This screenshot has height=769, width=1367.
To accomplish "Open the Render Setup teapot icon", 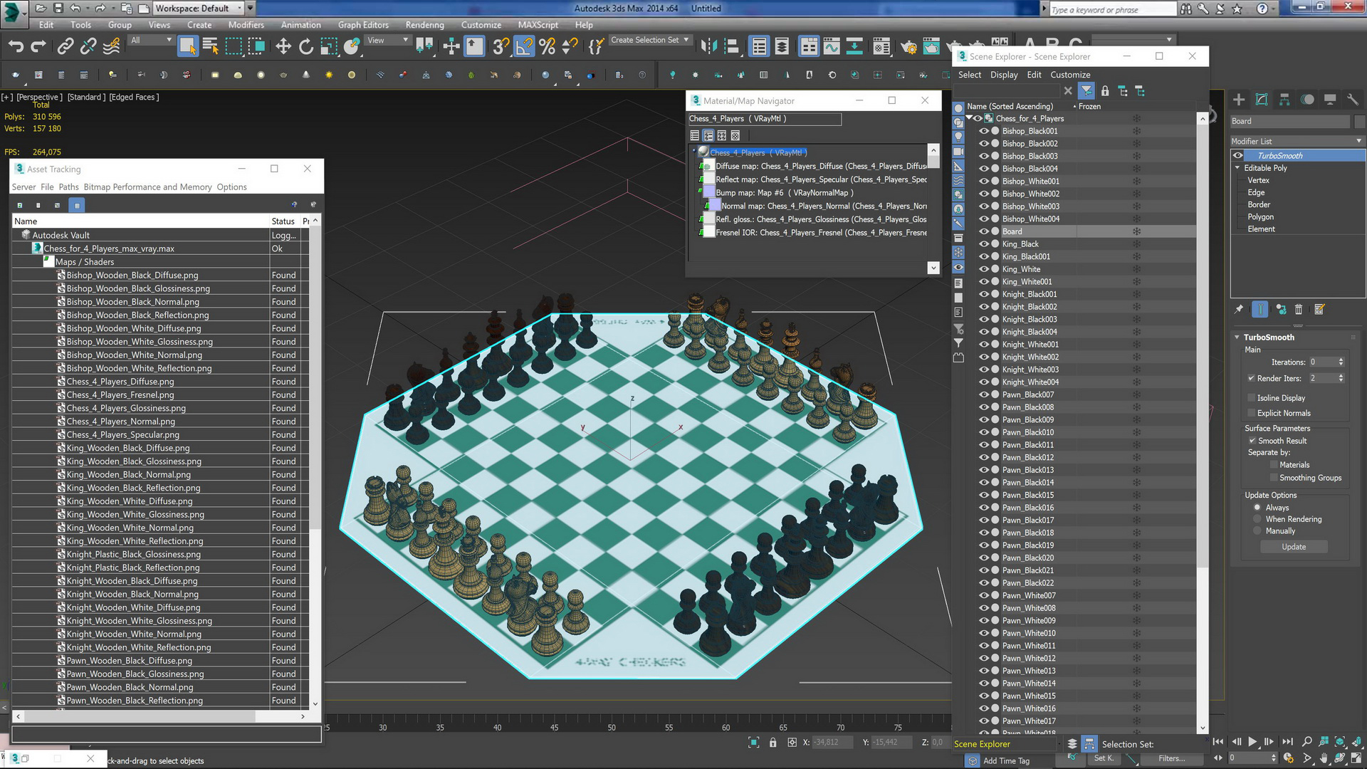I will tap(908, 47).
